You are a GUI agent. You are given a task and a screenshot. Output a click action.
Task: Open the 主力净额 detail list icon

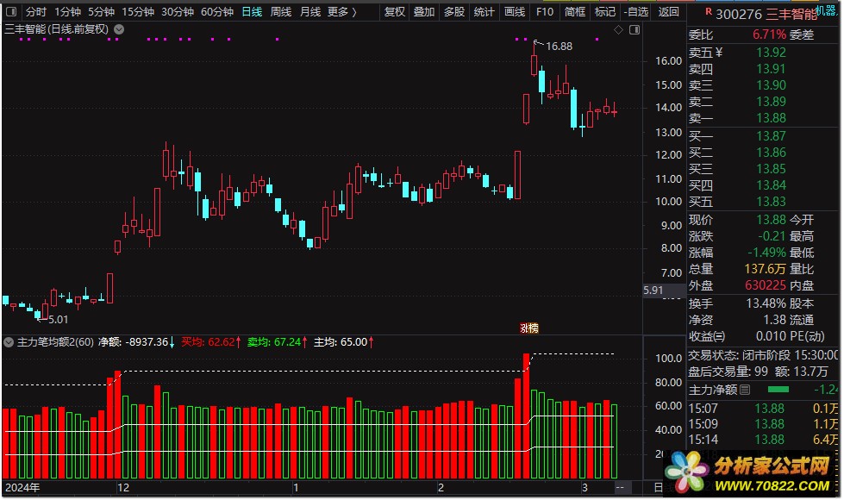point(745,390)
